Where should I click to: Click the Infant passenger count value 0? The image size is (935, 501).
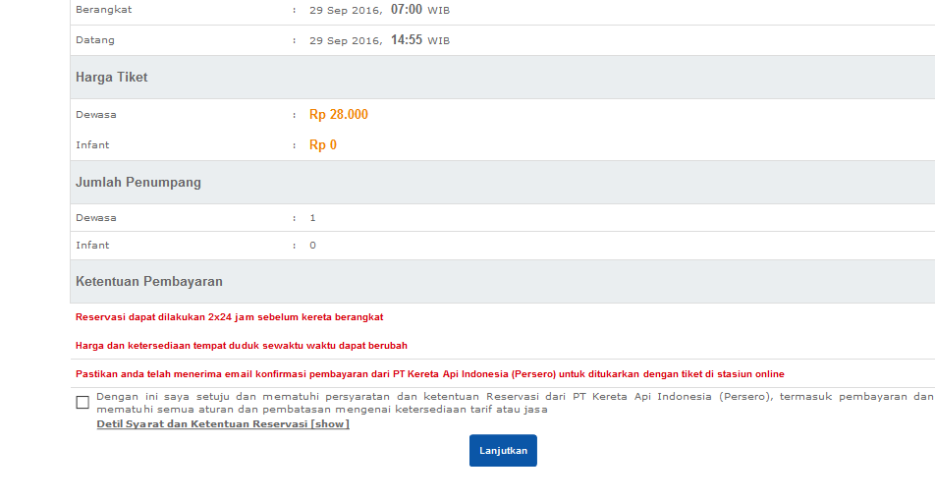(x=313, y=246)
